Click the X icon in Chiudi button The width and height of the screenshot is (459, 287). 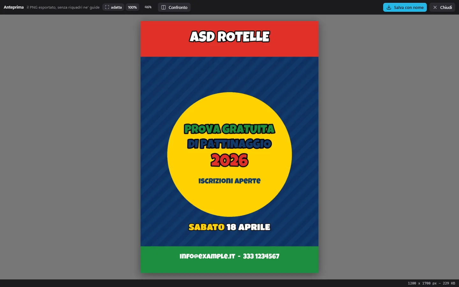435,7
